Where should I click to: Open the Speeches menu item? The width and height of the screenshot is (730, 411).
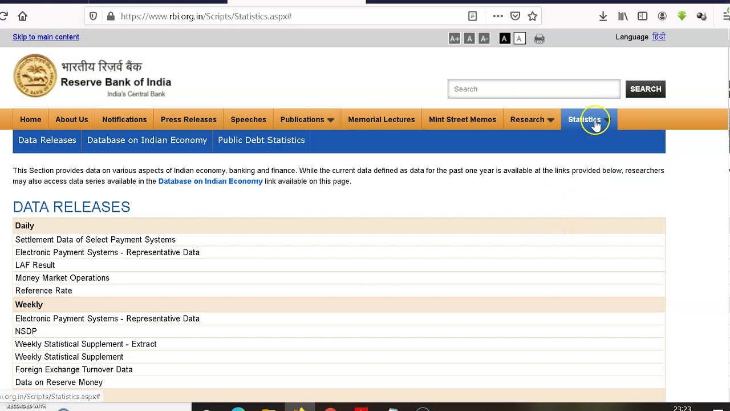tap(248, 119)
